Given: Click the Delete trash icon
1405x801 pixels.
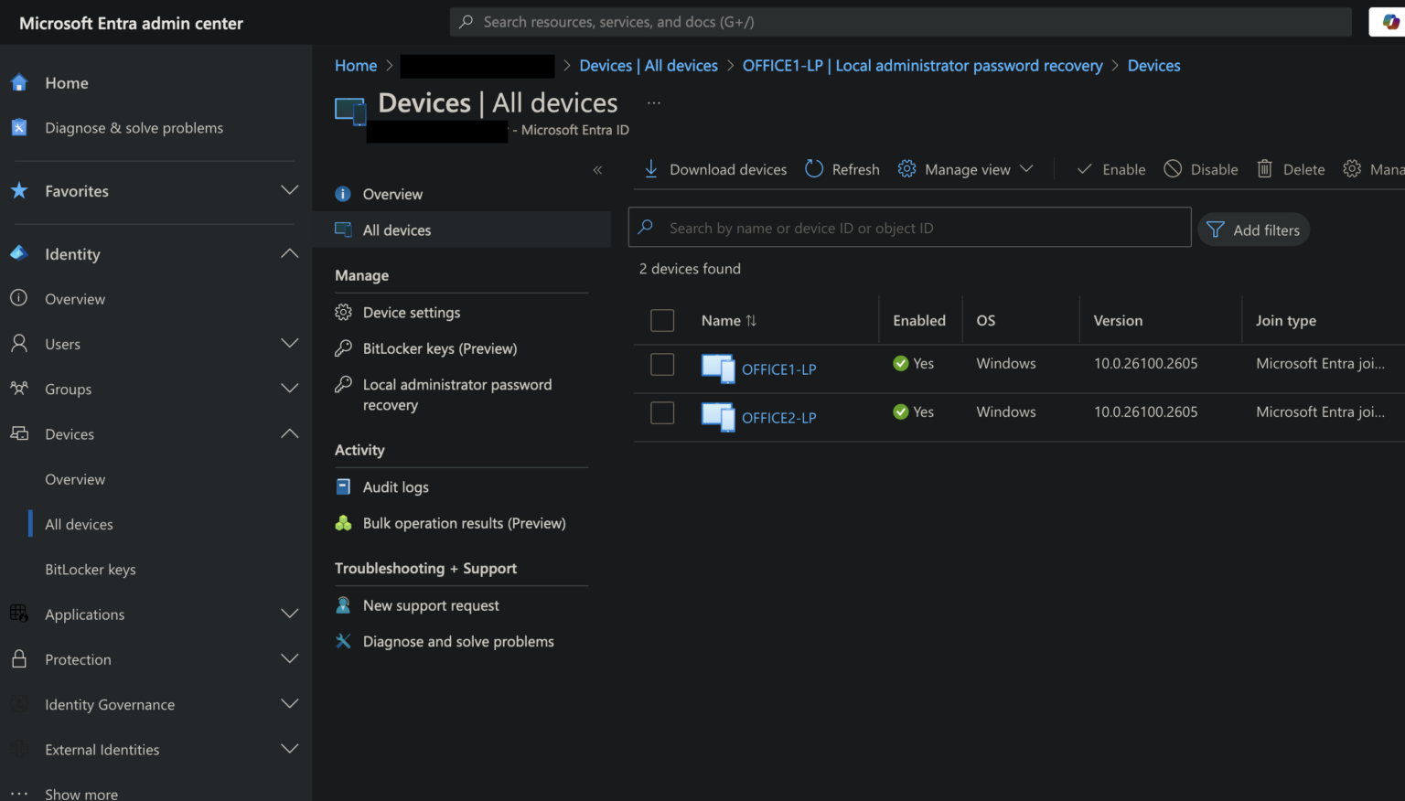Looking at the screenshot, I should click(x=1265, y=169).
